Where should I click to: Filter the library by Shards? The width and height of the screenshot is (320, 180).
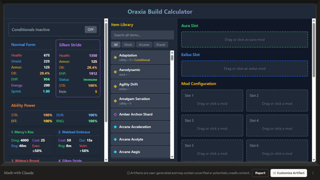[161, 45]
